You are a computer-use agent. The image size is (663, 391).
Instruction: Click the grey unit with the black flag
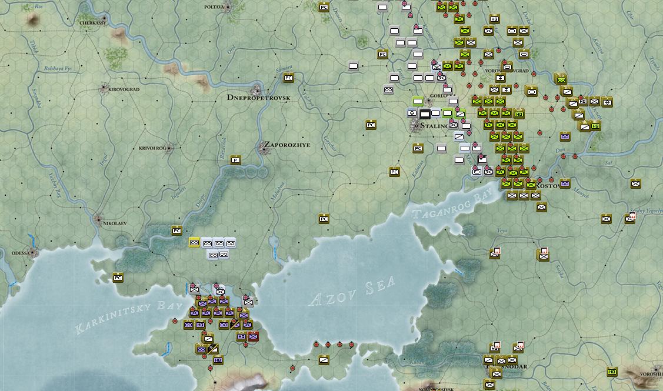(482, 160)
